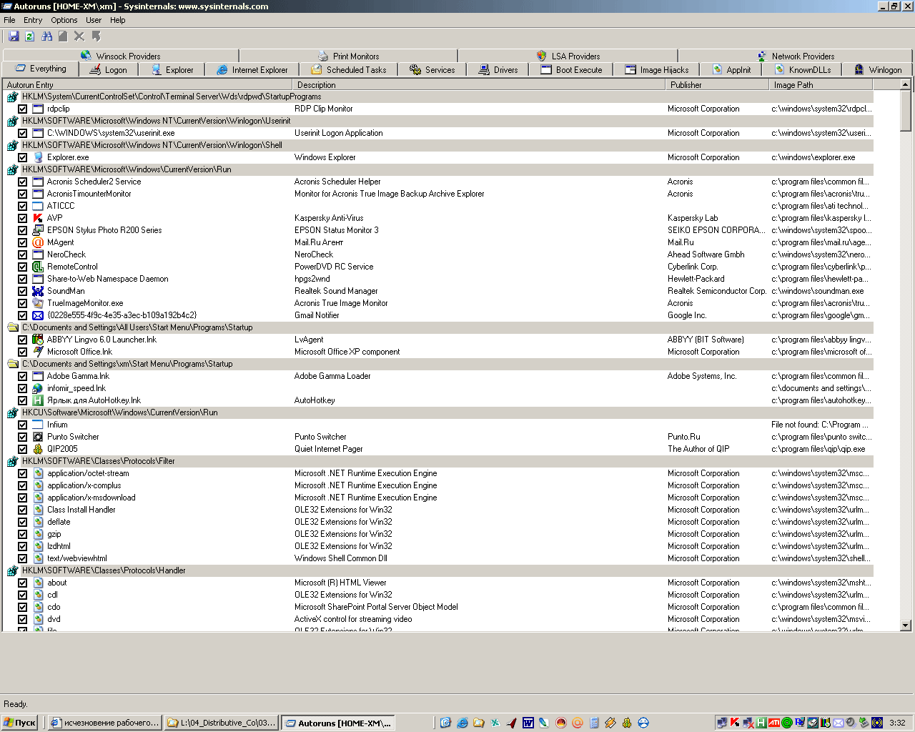The image size is (915, 732).
Task: Click the Explorer.exe entry icon
Action: point(38,157)
